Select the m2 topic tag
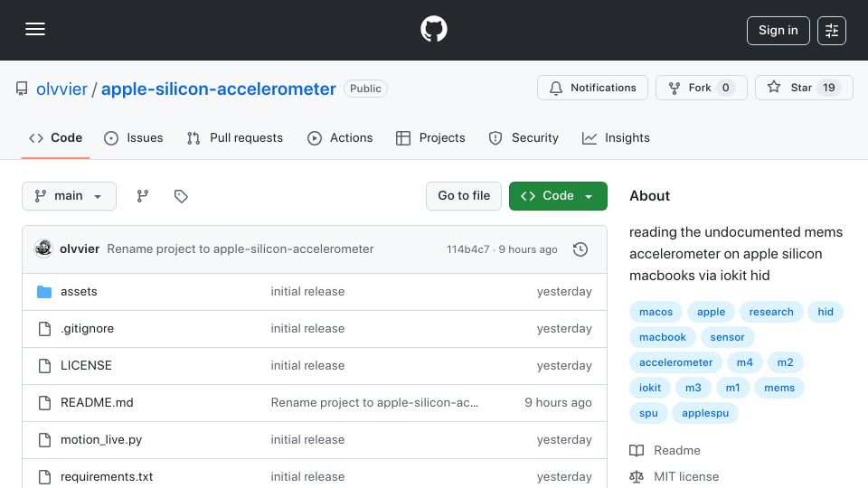The width and height of the screenshot is (868, 488). click(785, 363)
